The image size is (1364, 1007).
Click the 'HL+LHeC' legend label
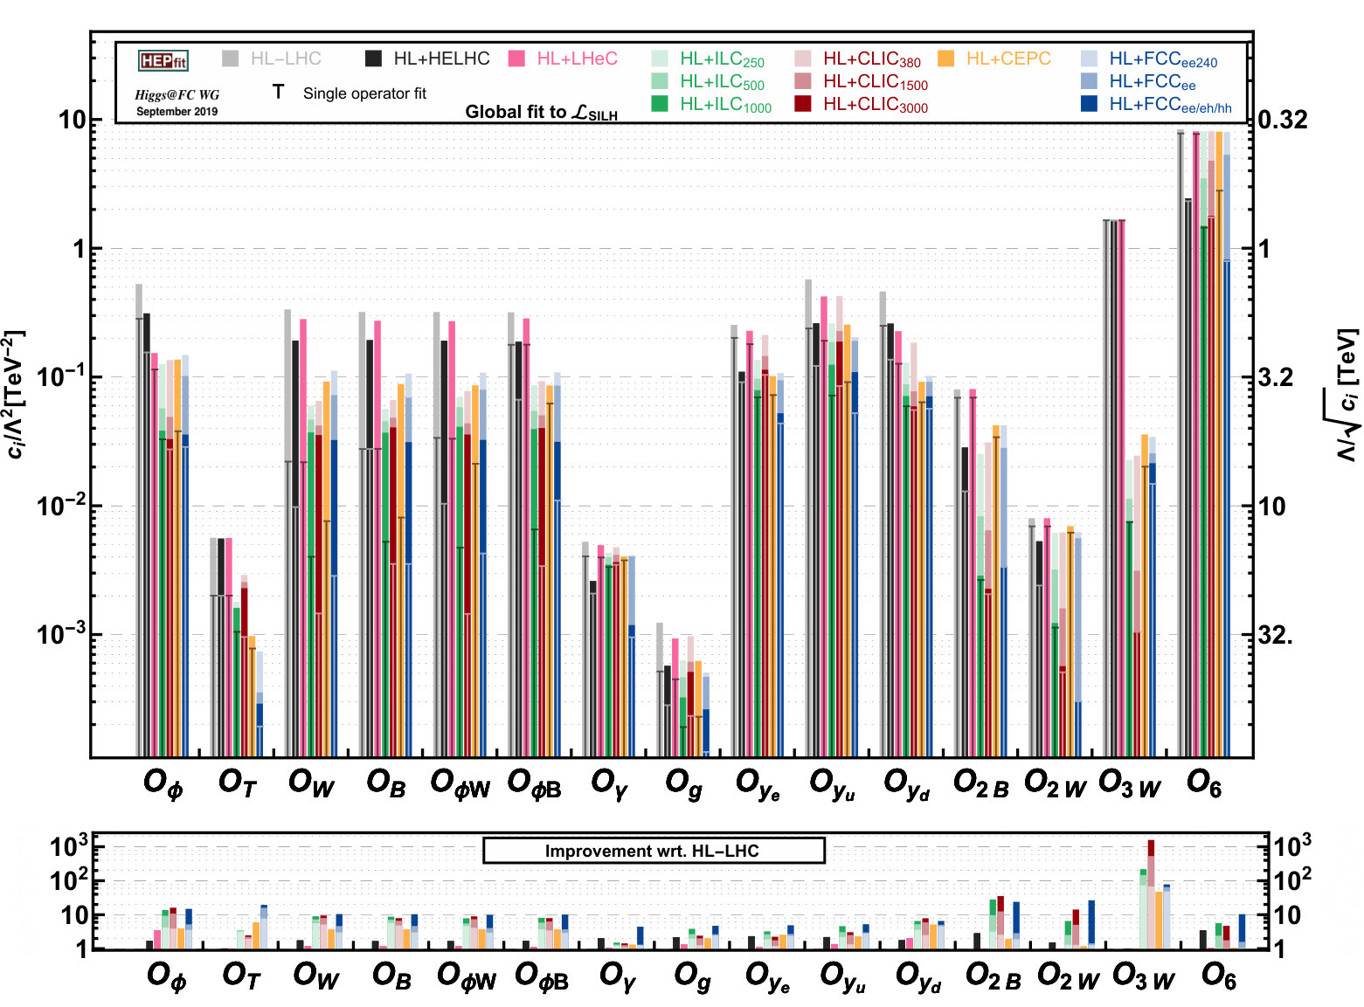click(x=577, y=59)
